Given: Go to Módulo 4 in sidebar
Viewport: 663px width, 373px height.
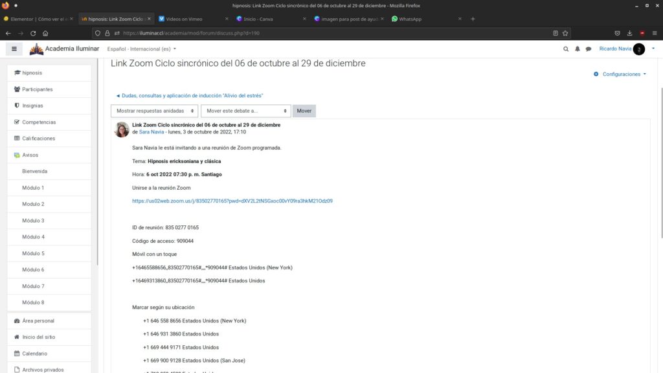Looking at the screenshot, I should [x=49, y=237].
